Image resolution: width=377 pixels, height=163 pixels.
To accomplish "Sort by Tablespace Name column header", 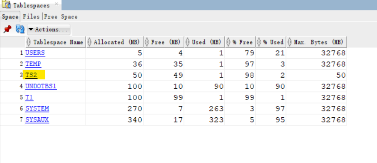I will 55,42.
